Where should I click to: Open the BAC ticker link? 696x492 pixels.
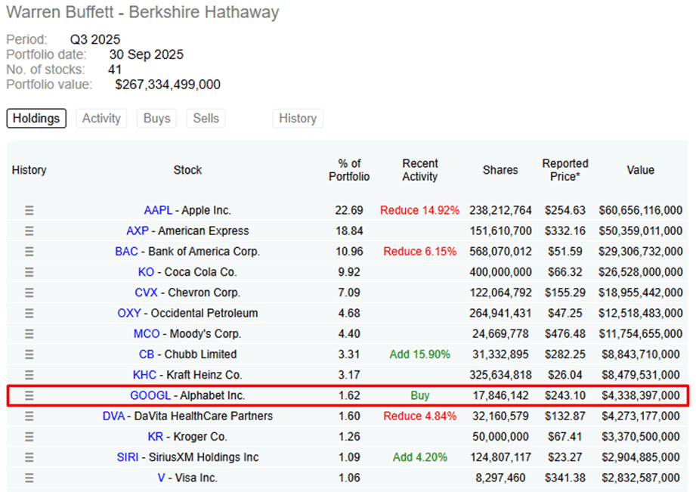point(126,252)
